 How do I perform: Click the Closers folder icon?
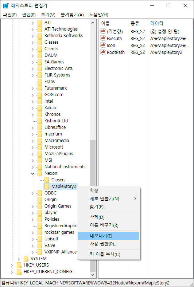(x=47, y=180)
